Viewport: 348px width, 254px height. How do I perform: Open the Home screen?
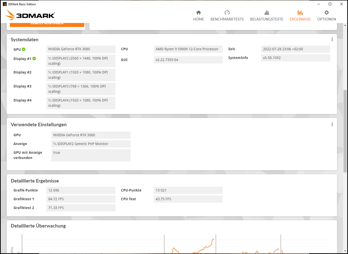tap(199, 15)
